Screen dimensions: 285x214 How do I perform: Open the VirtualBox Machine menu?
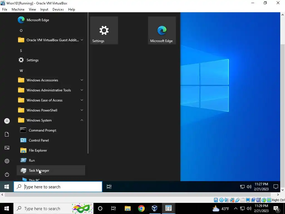click(18, 9)
